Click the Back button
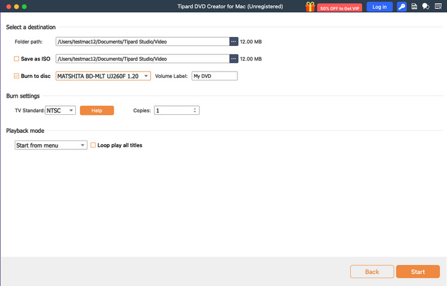 (x=372, y=272)
